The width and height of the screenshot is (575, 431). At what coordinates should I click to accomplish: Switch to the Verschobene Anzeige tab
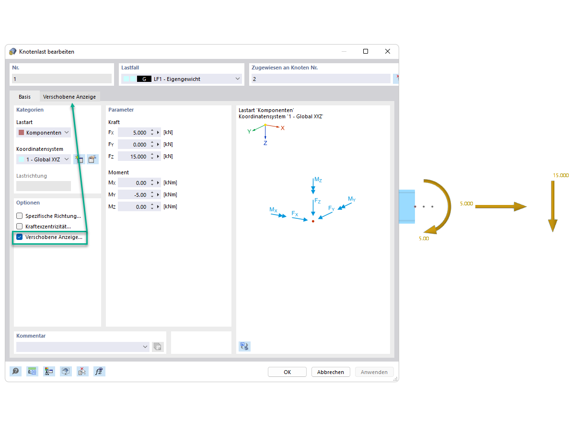[69, 97]
